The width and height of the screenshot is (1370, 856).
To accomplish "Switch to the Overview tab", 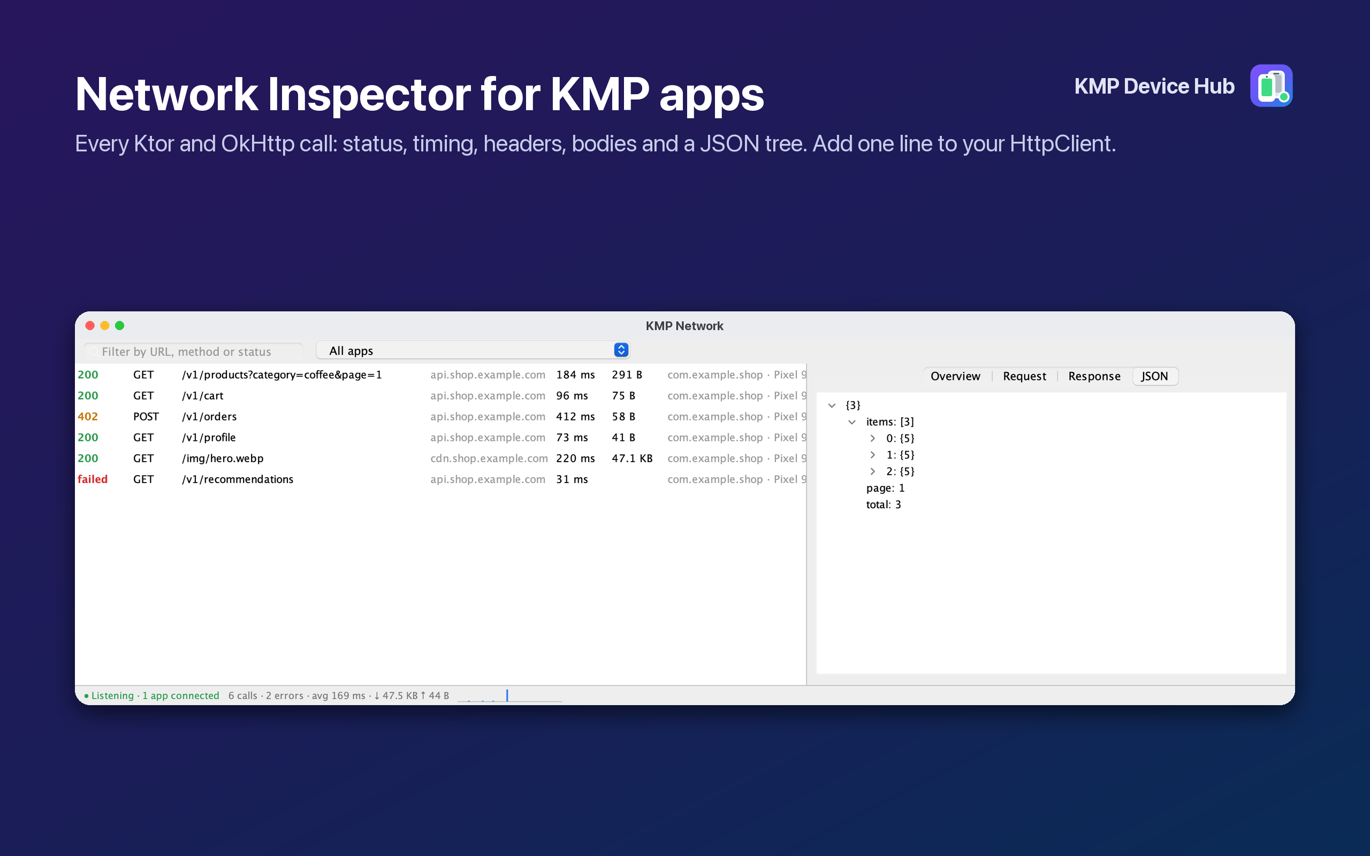I will click(955, 377).
